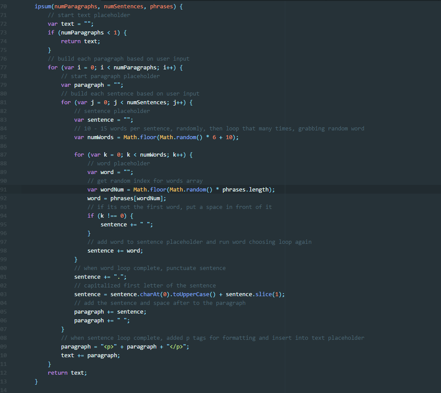Click "text += paragraph;" statement

pos(90,355)
